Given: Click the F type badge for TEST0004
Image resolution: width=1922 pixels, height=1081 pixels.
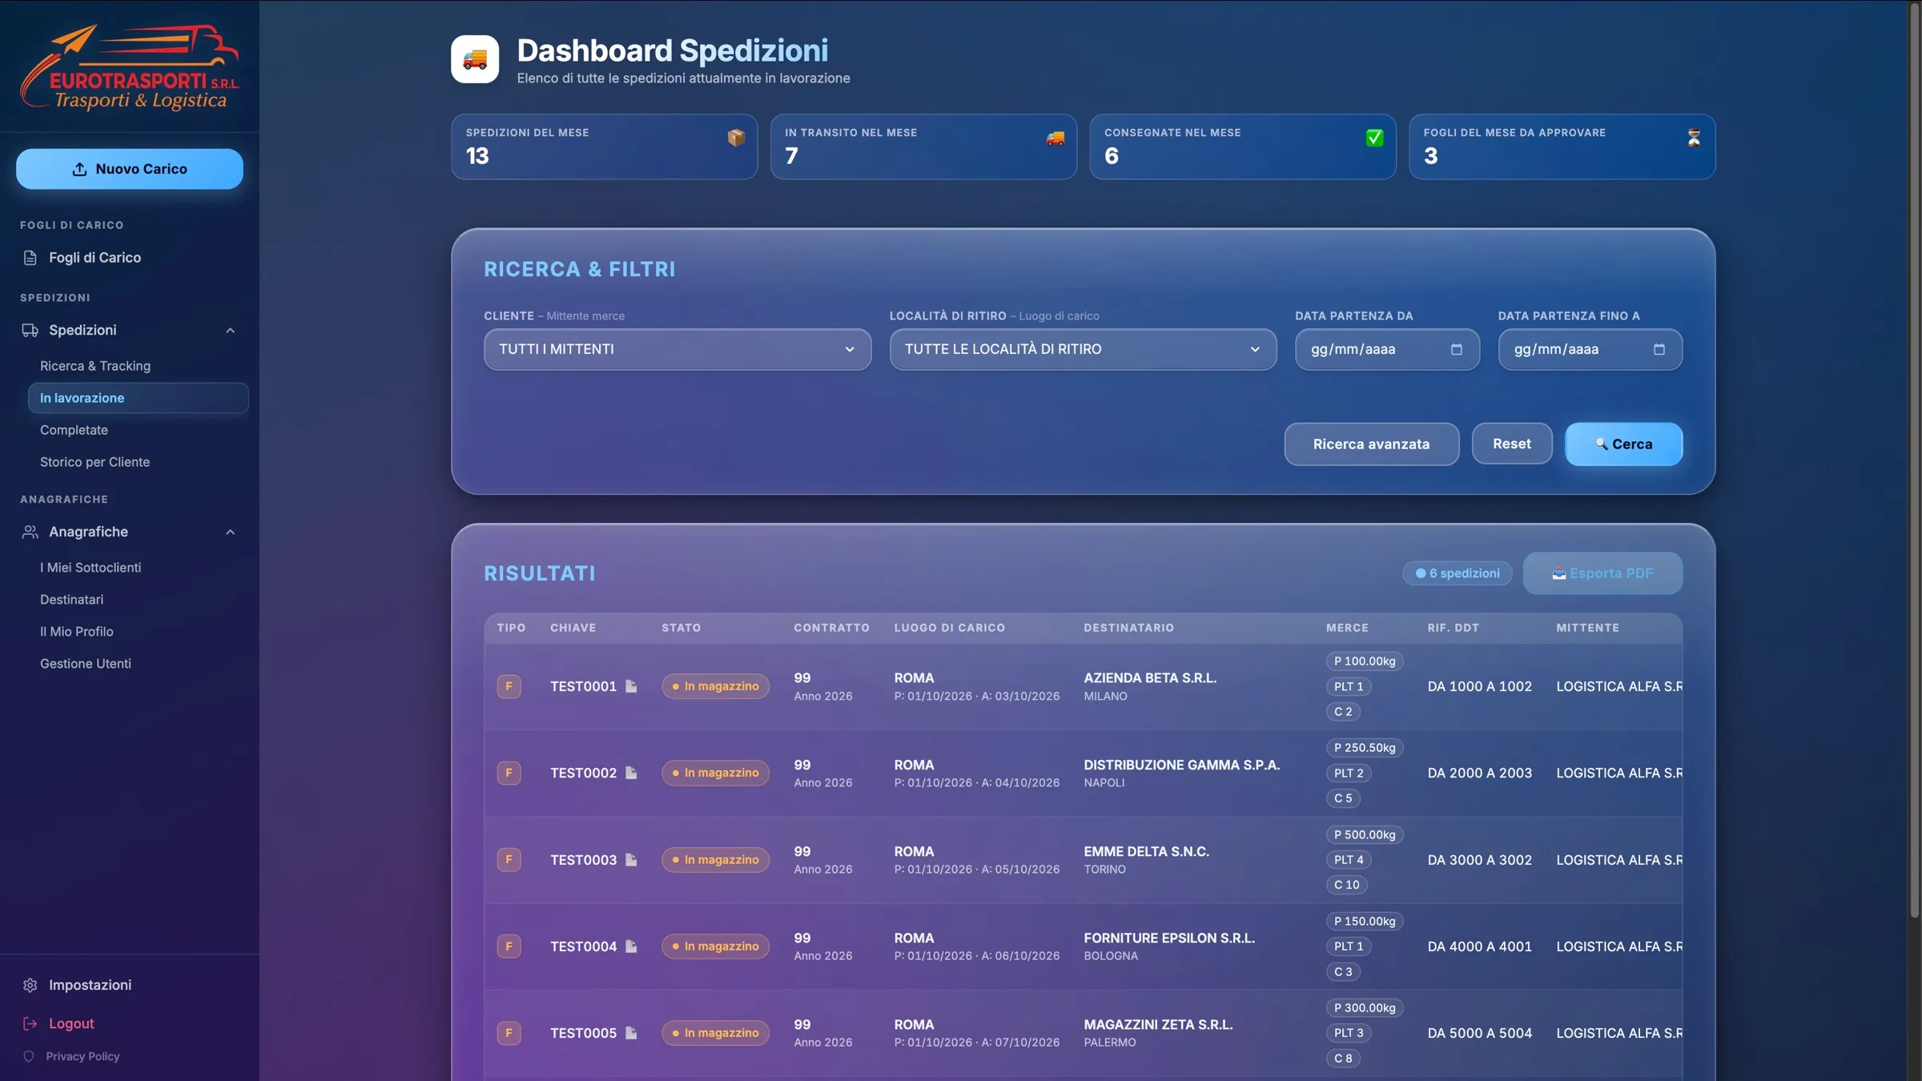Looking at the screenshot, I should [x=509, y=946].
